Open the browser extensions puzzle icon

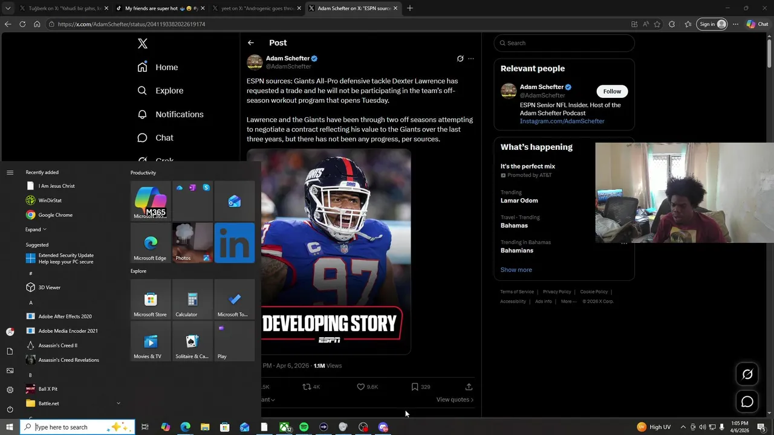click(x=672, y=24)
